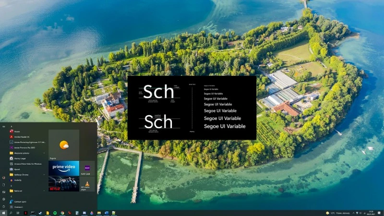Jump using the letter A header

click(11, 126)
